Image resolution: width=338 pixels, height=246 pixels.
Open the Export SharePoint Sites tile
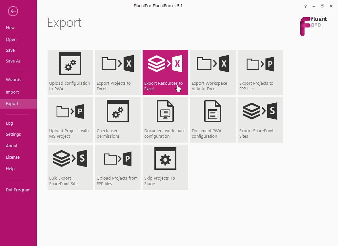pos(260,120)
